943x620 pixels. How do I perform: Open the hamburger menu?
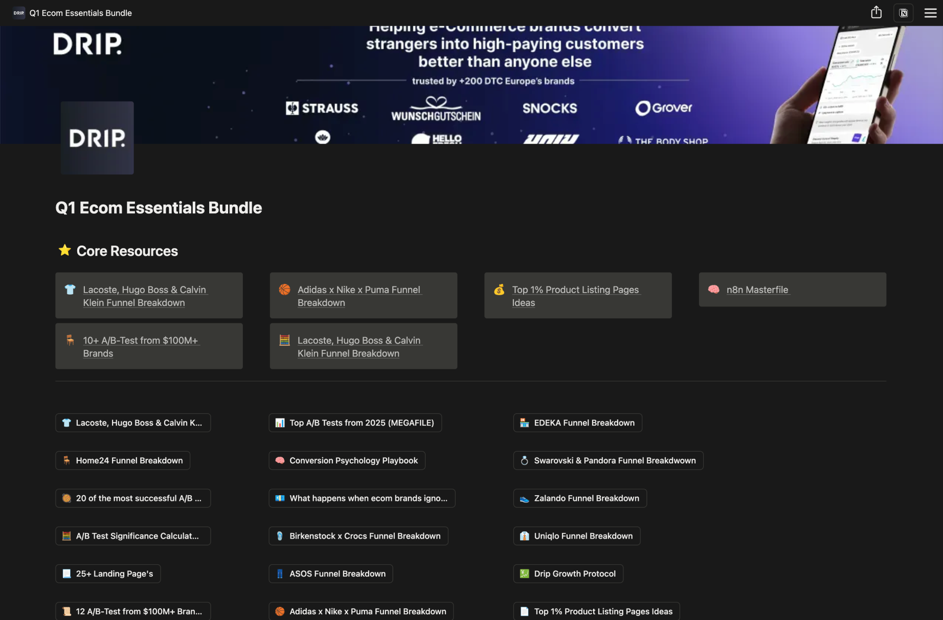coord(930,13)
